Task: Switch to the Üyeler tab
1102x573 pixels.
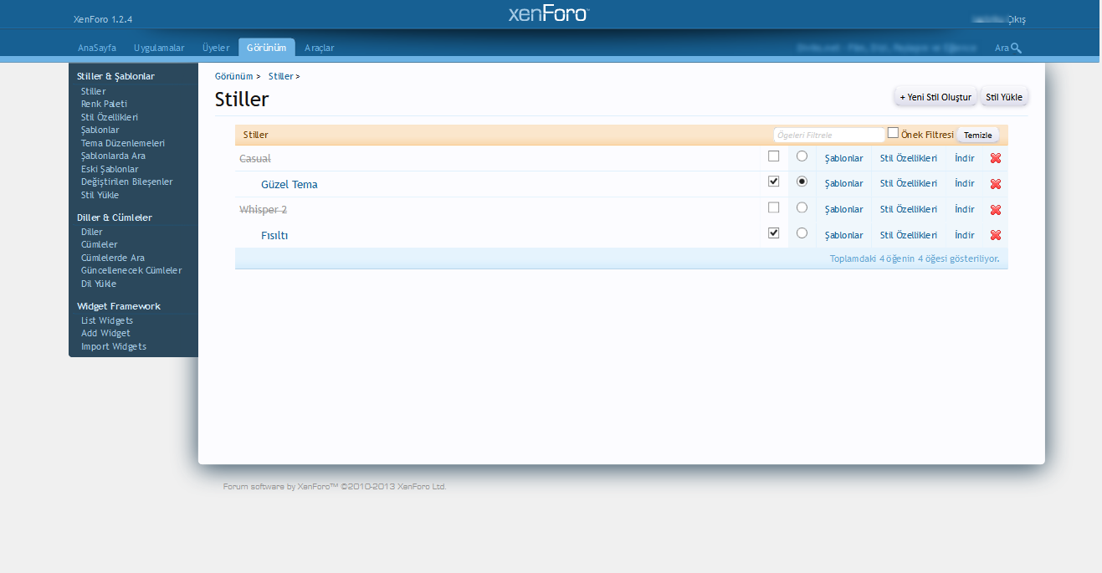Action: [x=216, y=48]
